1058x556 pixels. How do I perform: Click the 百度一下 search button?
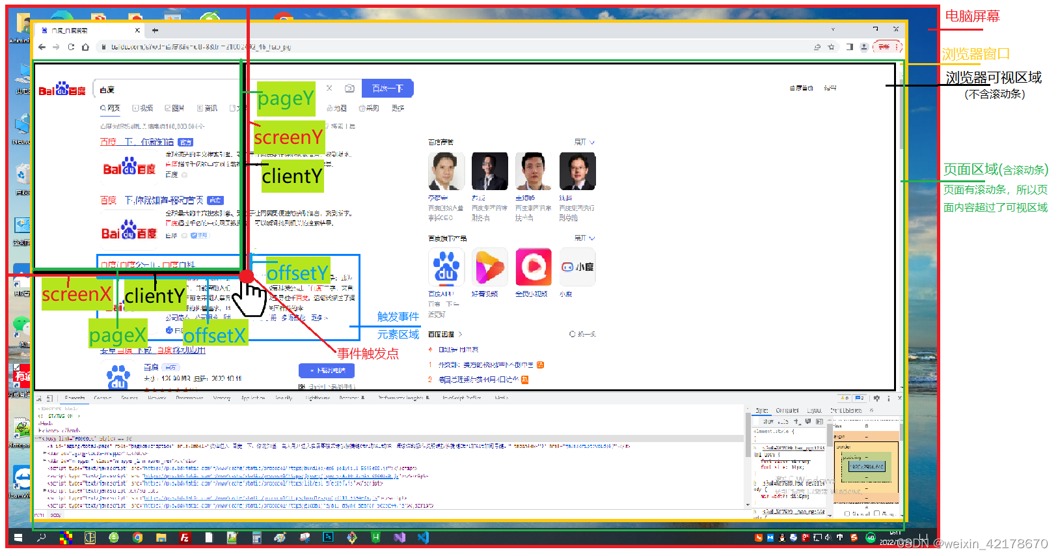point(388,89)
